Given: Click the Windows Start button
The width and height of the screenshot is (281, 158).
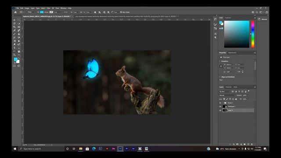Looking at the screenshot, I should click(15, 149).
